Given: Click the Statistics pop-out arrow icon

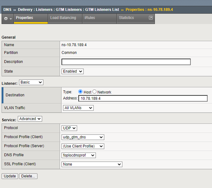Looking at the screenshot, I should 151,18.
